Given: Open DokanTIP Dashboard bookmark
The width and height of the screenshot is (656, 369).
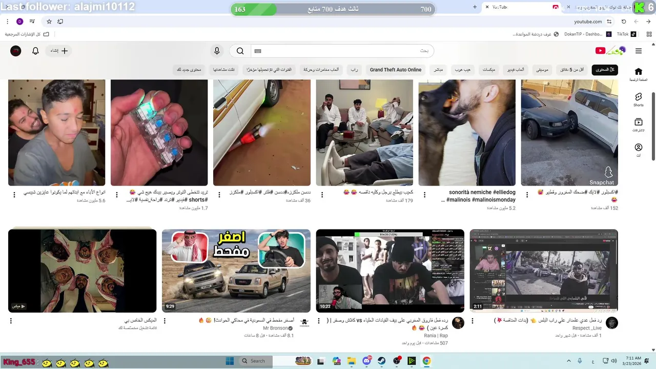Looking at the screenshot, I should [x=587, y=34].
